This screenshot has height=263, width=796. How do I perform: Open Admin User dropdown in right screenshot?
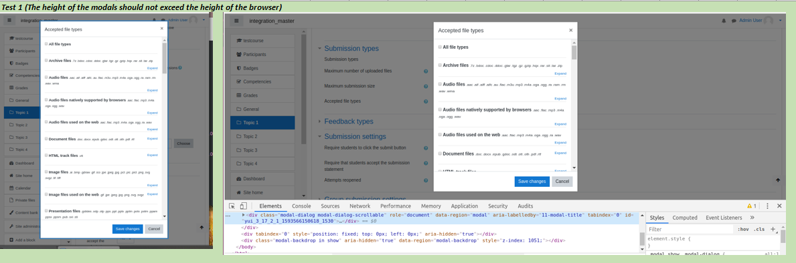coord(779,21)
